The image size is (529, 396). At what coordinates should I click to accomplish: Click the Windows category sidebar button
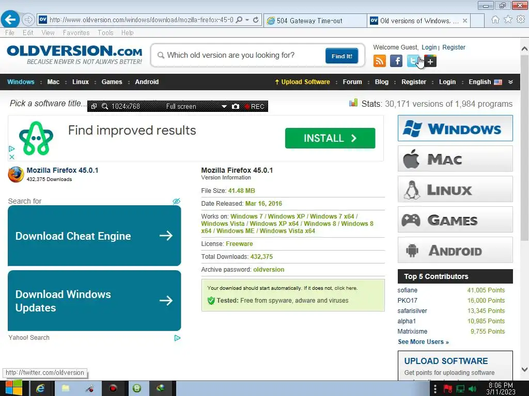(455, 128)
